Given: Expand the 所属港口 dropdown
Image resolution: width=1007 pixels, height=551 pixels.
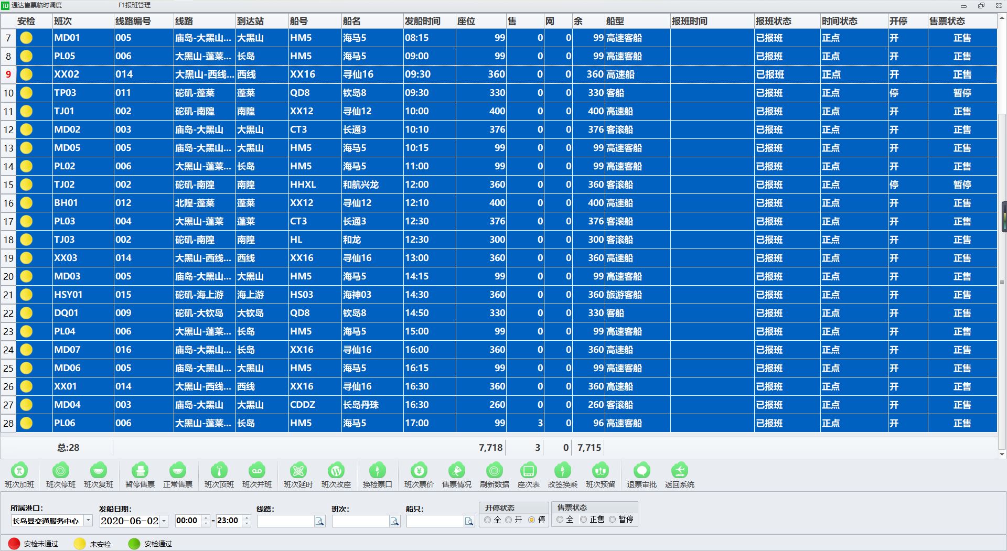Looking at the screenshot, I should 88,521.
